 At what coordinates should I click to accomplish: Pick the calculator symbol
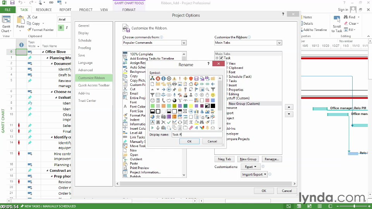158,100
